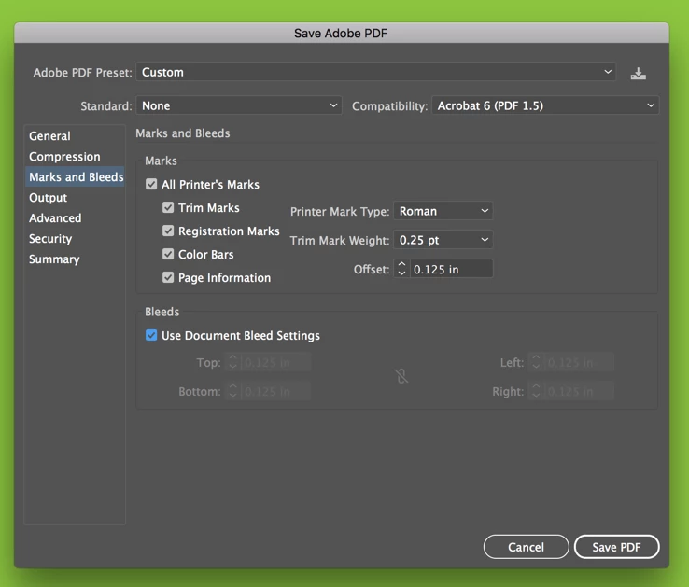Screen dimensions: 689x587
Task: Uncheck Use Document Bleed Settings
Action: 151,335
